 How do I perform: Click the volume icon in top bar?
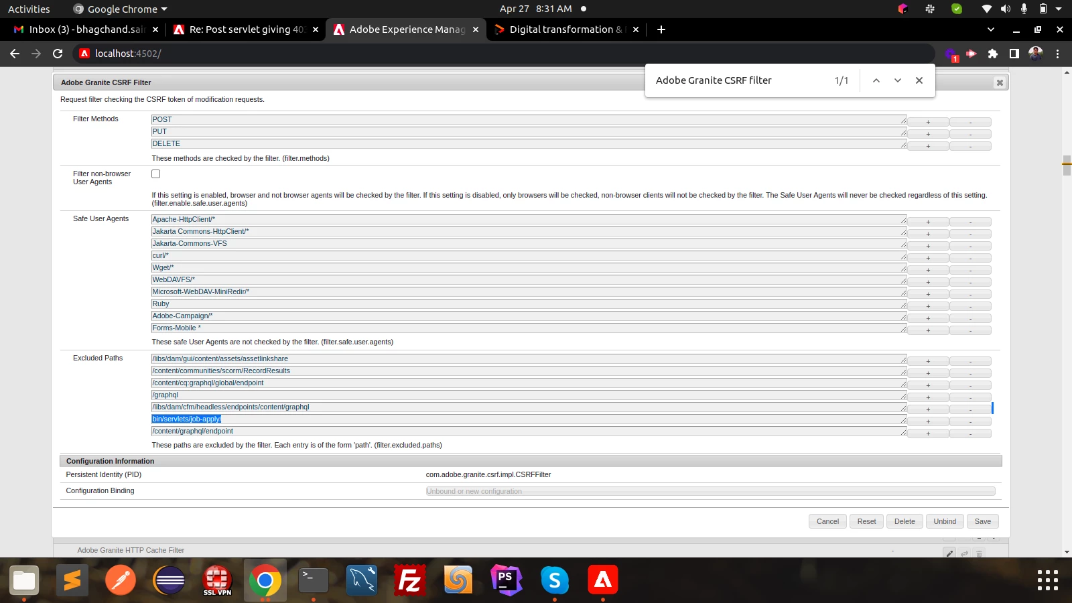click(x=1006, y=9)
